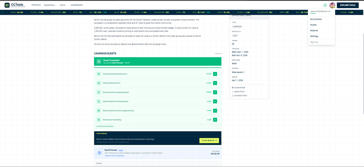The width and height of the screenshot is (364, 167).
Task: Expand the Follow @Send quest chevron
Action: point(219,83)
